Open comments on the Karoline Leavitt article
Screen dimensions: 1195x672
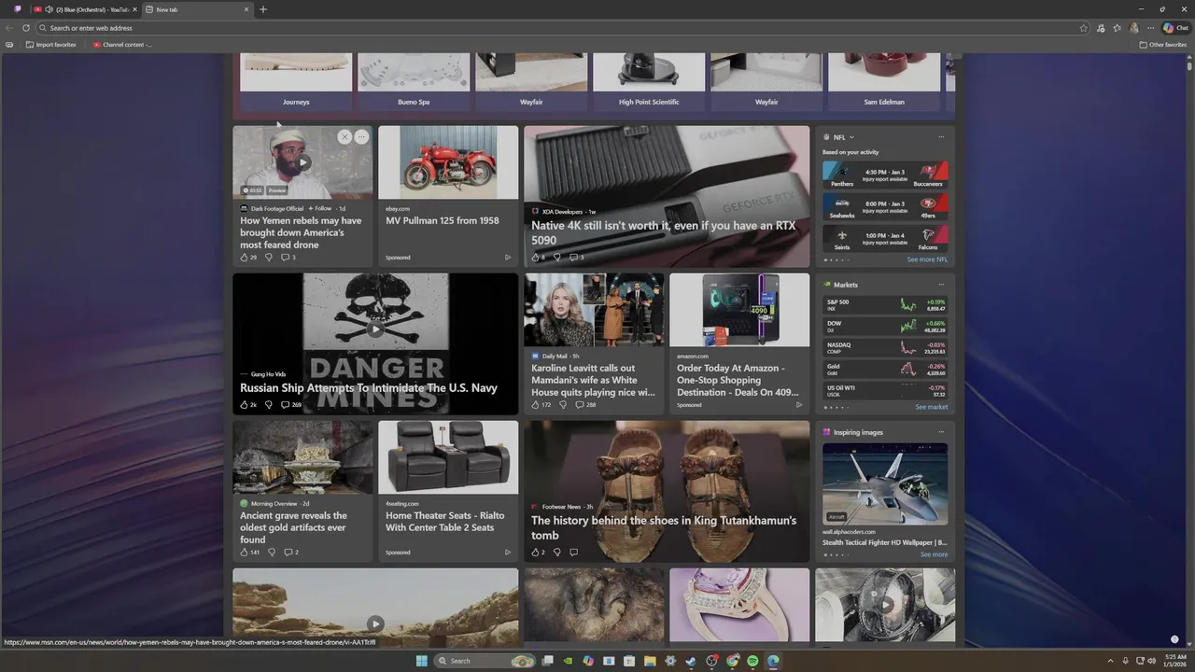pos(585,405)
